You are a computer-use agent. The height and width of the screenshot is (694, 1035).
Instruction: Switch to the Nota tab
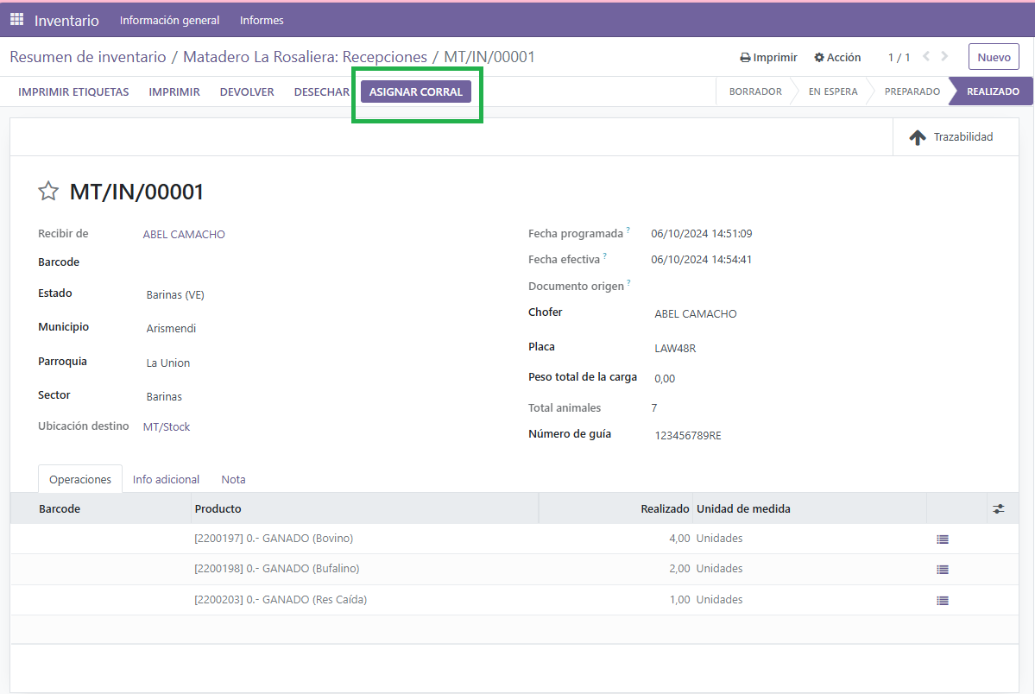(x=233, y=479)
